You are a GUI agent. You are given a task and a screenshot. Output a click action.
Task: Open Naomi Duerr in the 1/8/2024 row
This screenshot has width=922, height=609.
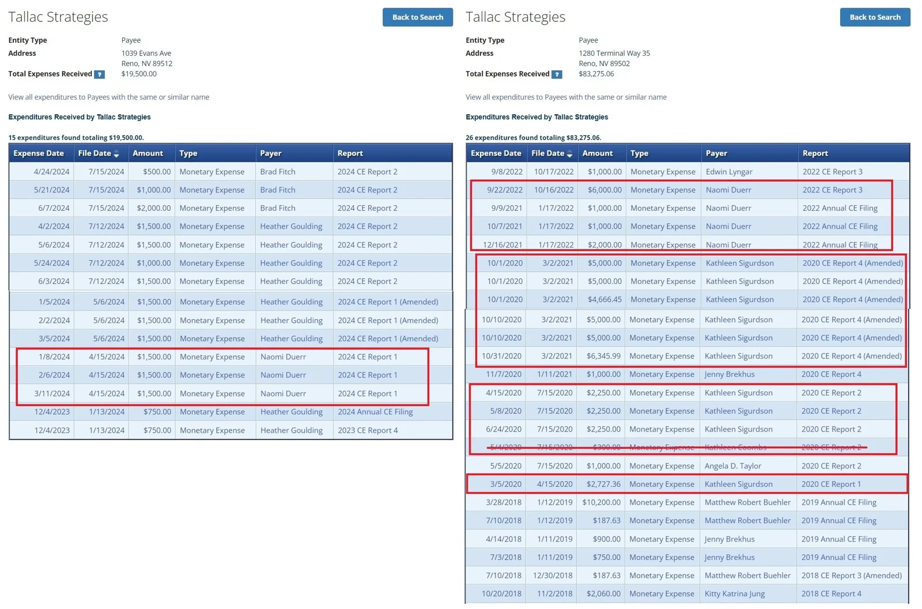[283, 357]
